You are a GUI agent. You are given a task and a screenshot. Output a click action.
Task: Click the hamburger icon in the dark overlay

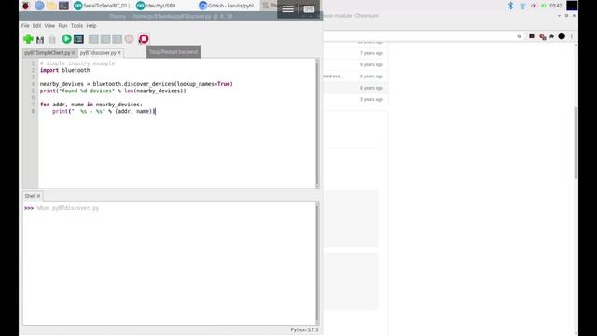coord(288,8)
